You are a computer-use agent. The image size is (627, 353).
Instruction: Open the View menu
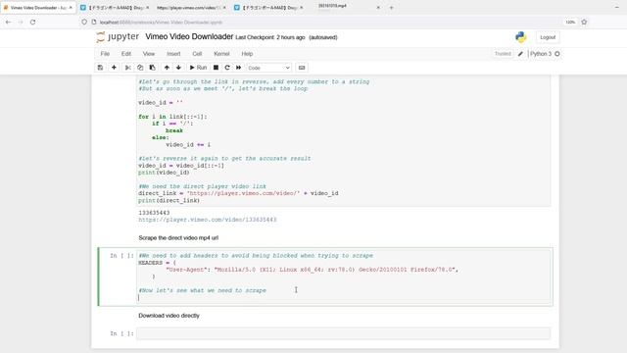click(x=149, y=54)
